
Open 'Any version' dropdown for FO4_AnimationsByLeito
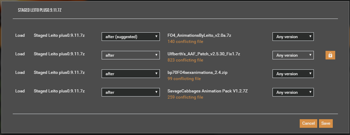pos(293,37)
